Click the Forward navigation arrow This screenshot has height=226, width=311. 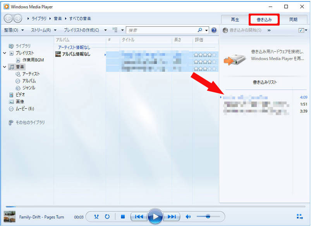coord(18,19)
